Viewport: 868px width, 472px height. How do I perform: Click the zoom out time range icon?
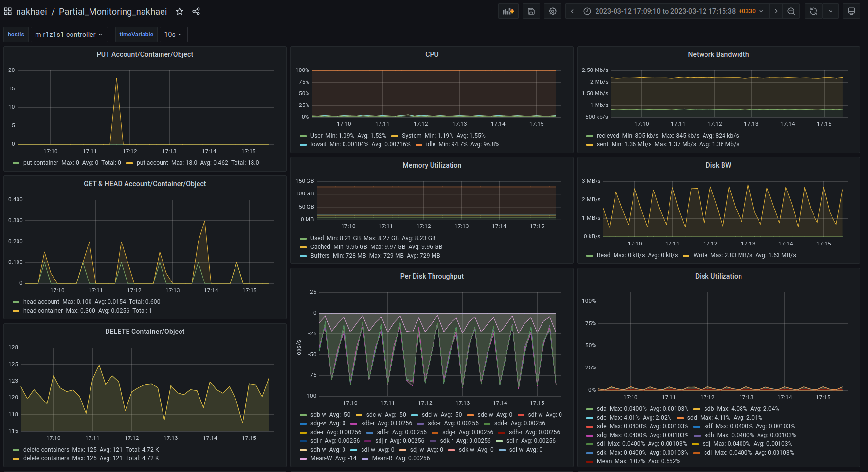[x=791, y=11]
